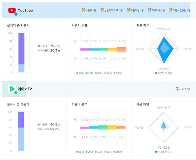Toggle 20대 legend in 네이버TV 사용자 분포

pos(89,152)
